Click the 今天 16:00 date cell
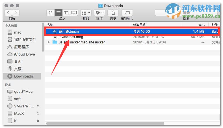223x128 pixels. 141,31
